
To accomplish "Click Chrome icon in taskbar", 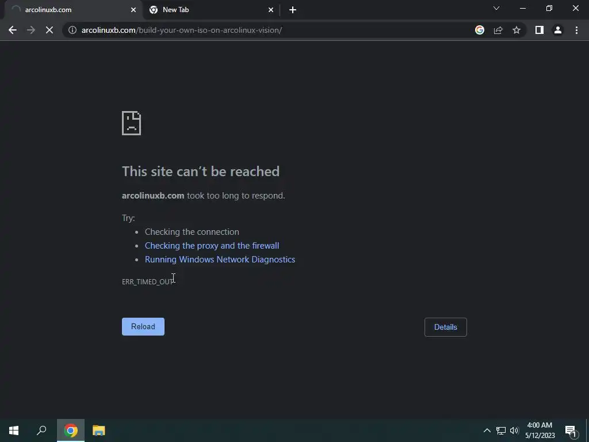I will click(71, 430).
